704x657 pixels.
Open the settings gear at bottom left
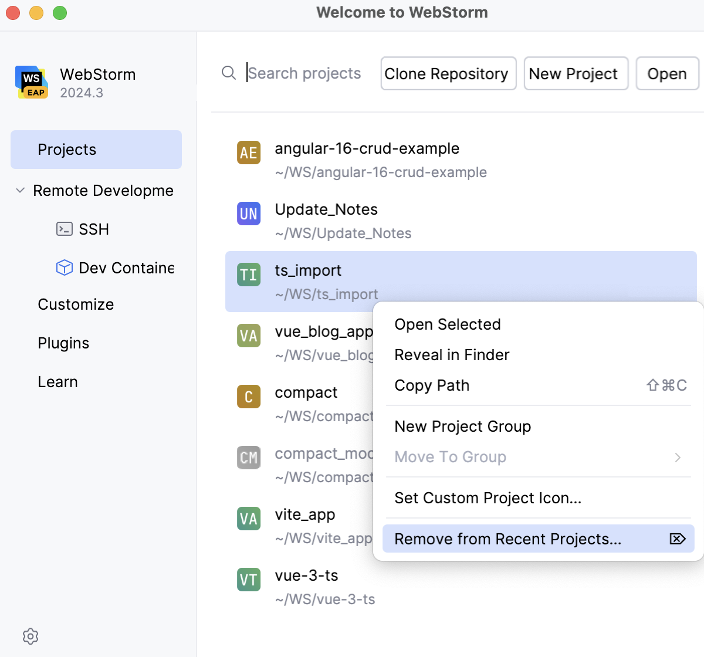[x=31, y=636]
